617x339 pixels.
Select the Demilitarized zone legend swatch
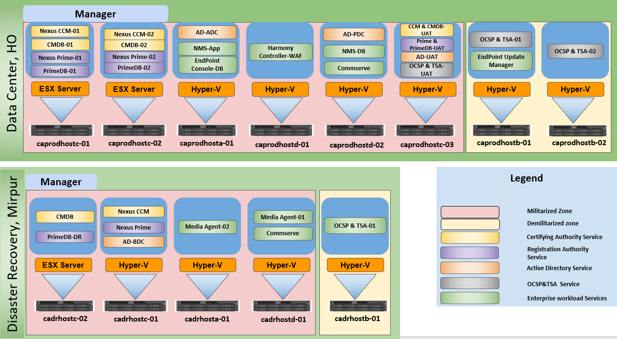click(470, 224)
